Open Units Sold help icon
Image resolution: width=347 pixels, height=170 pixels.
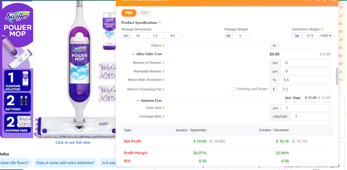163,108
